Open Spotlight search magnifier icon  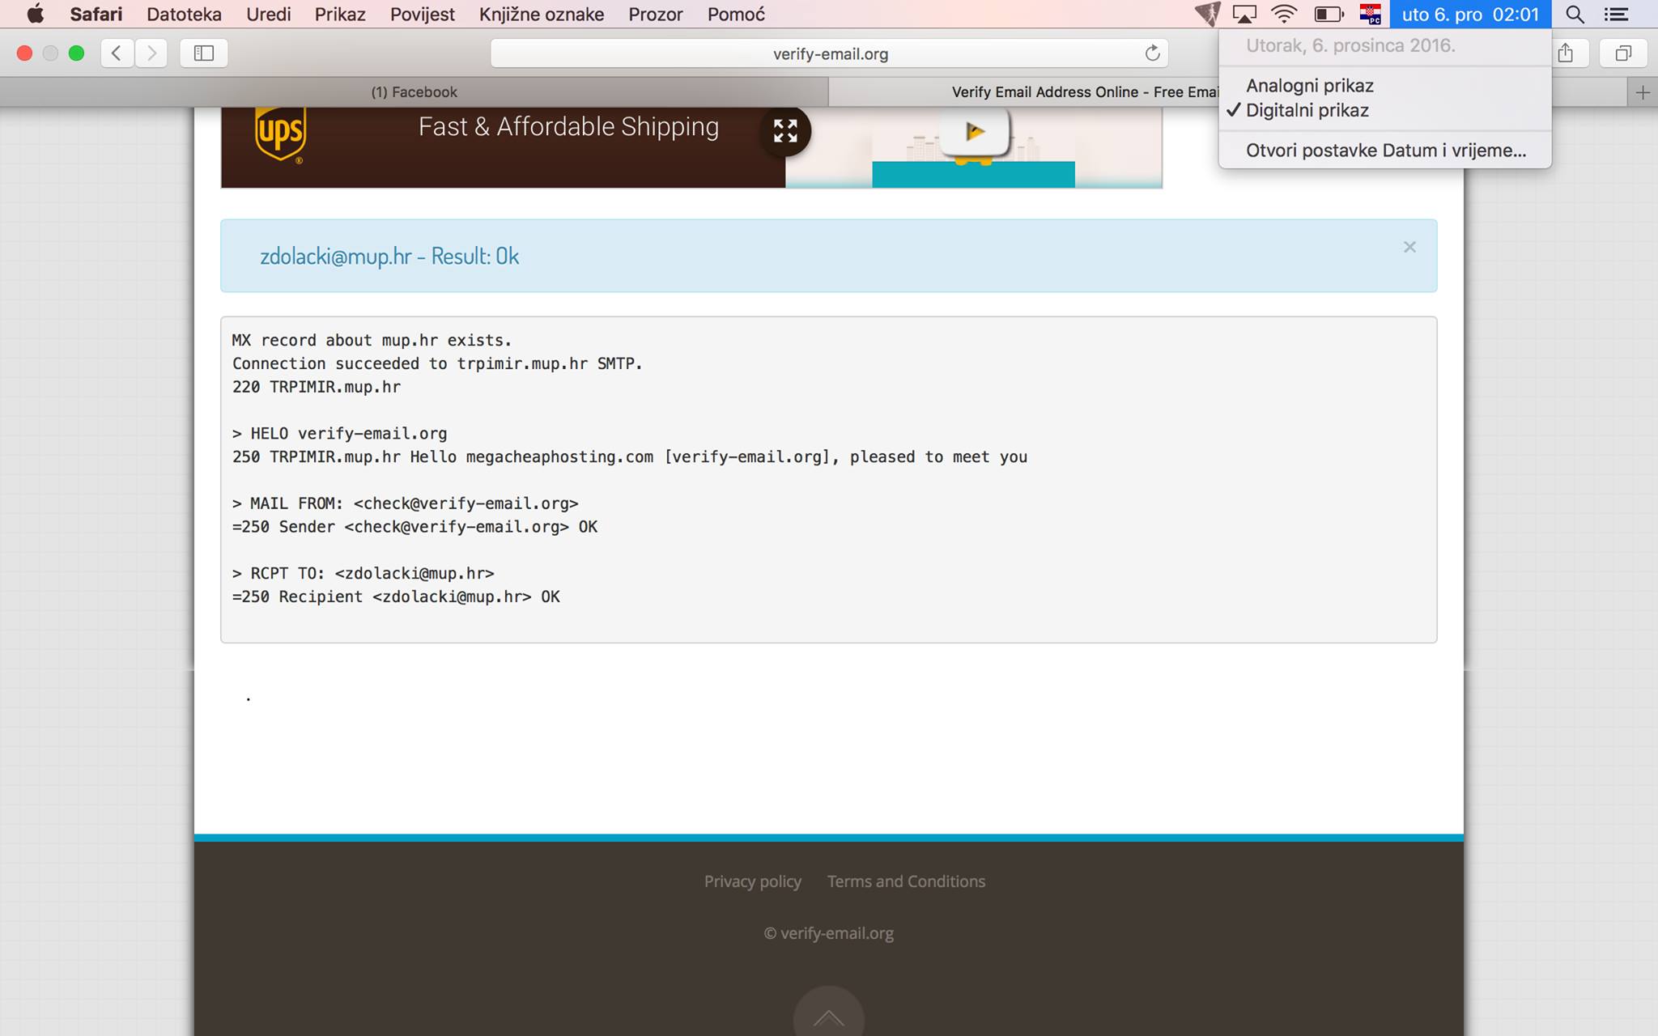point(1575,15)
